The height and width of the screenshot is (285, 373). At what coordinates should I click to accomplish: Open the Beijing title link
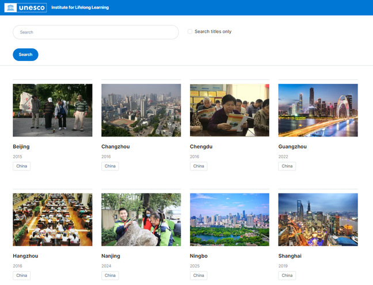click(x=21, y=147)
